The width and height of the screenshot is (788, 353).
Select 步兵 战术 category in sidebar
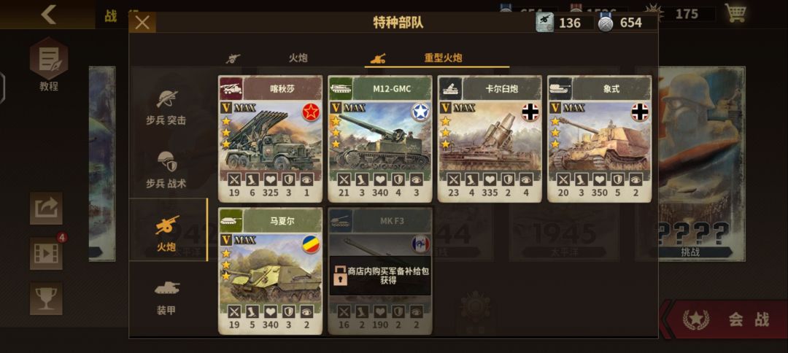[x=166, y=170]
